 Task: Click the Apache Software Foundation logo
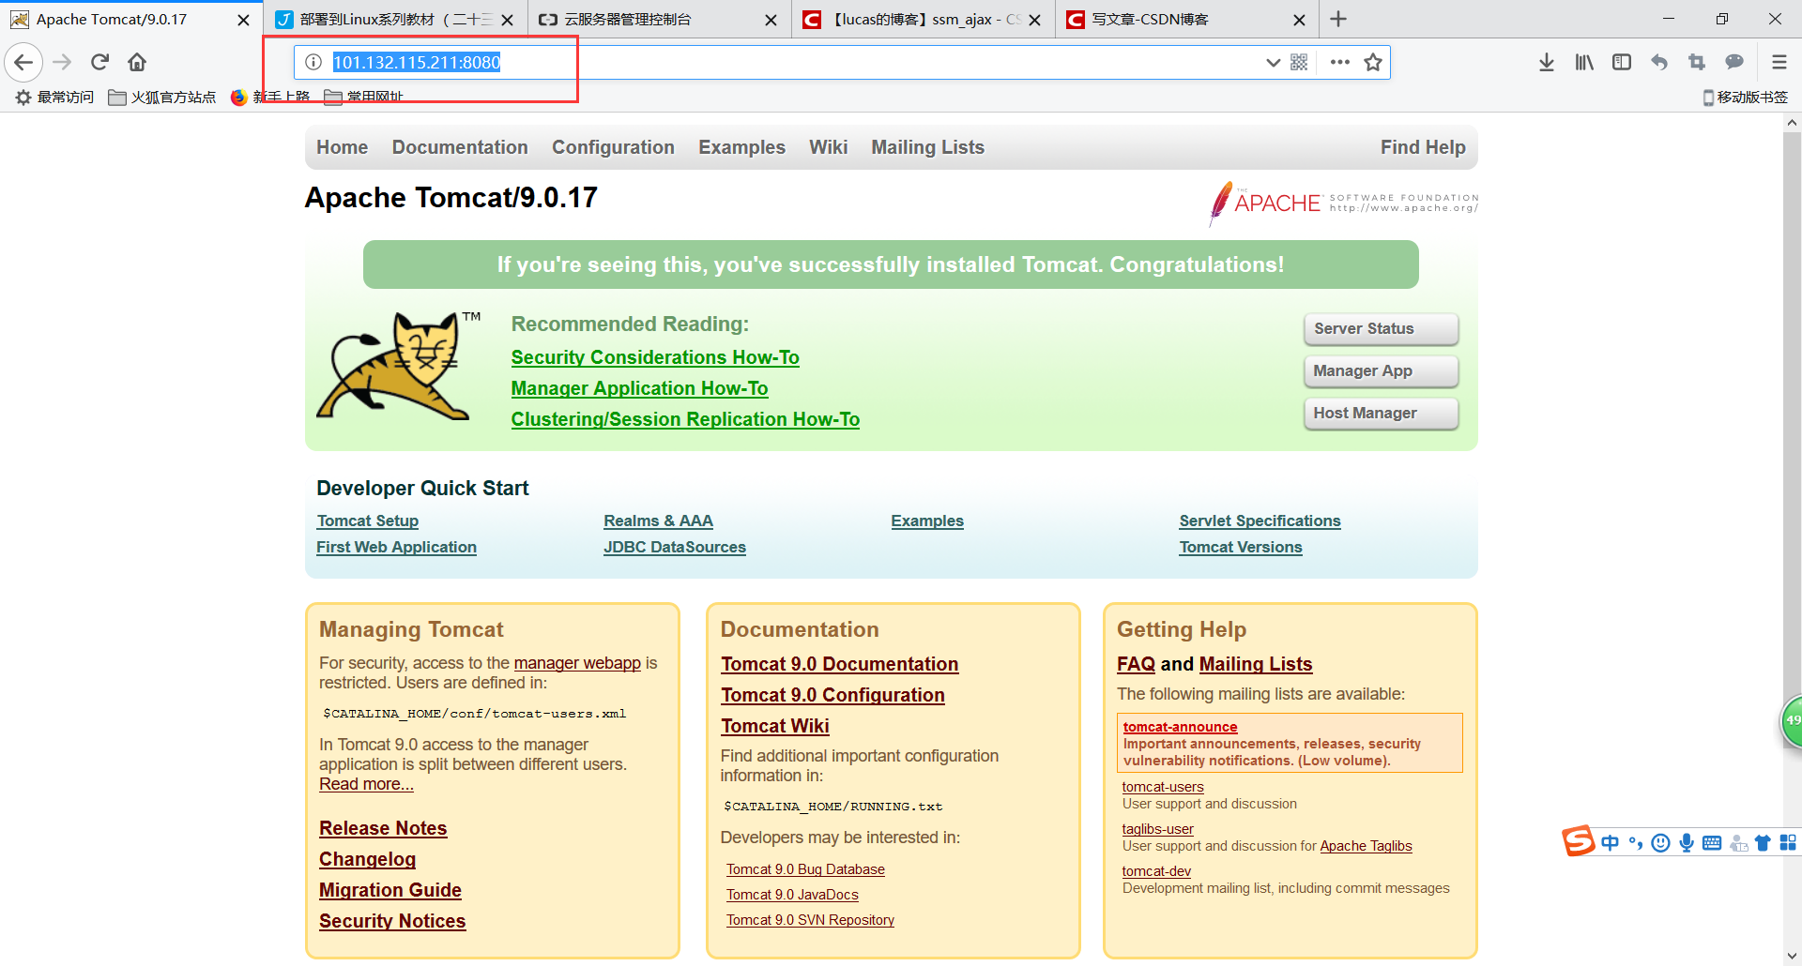tap(1343, 203)
